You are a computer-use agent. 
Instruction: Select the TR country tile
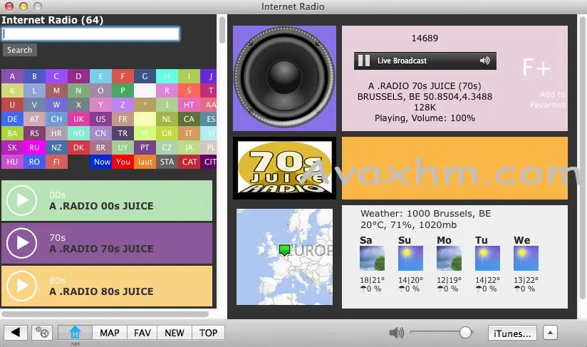123,133
